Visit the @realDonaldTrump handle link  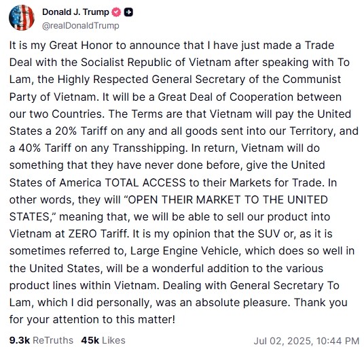[81, 25]
